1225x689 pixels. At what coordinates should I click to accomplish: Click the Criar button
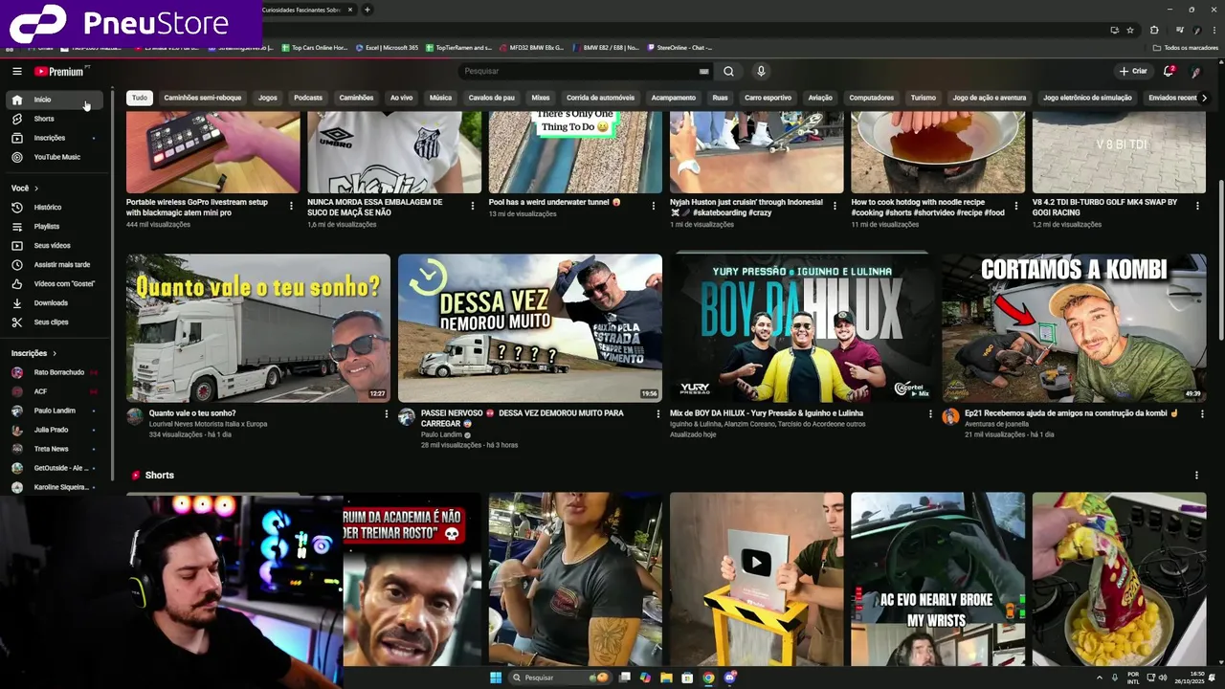coord(1133,71)
